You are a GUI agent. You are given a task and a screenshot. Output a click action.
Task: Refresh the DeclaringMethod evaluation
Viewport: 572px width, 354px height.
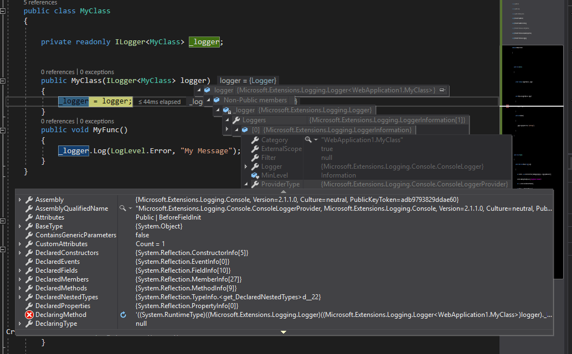(x=122, y=314)
